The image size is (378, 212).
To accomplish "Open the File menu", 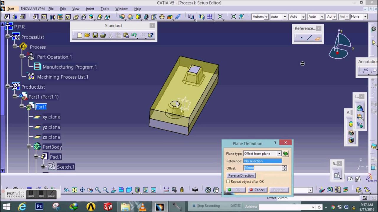I will click(51, 9).
